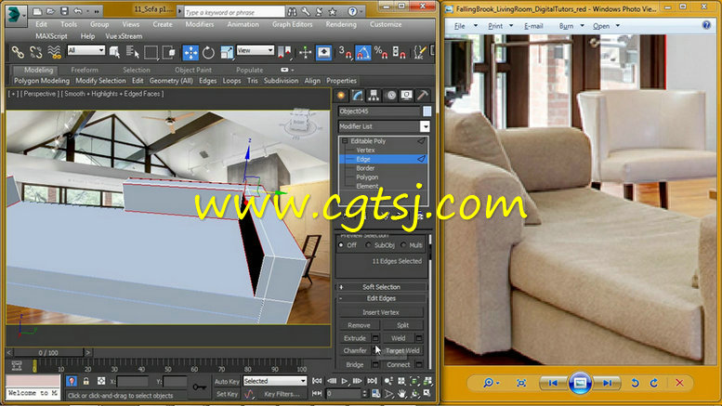Click the Key Filters button

282,394
